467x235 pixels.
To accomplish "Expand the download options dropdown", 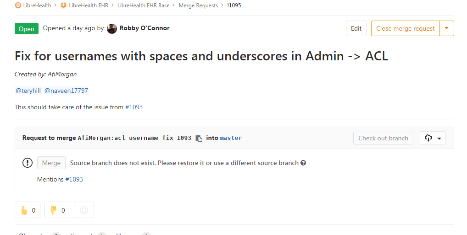I will (433, 138).
